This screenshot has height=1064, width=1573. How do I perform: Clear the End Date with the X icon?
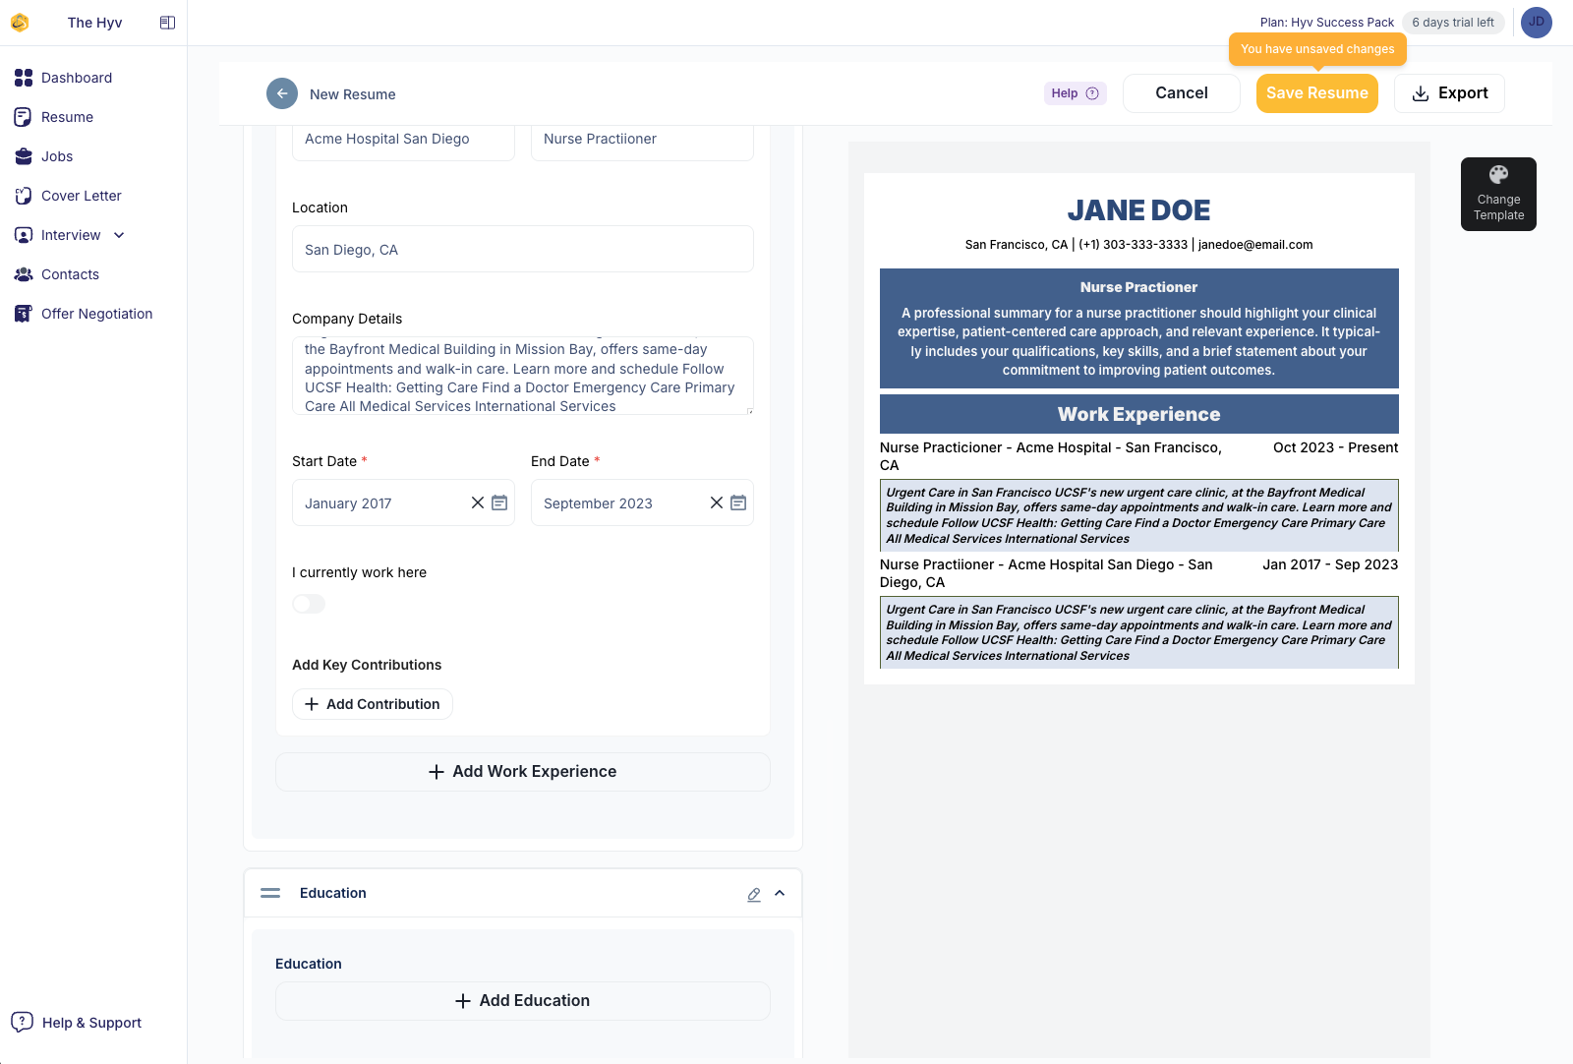coord(717,502)
